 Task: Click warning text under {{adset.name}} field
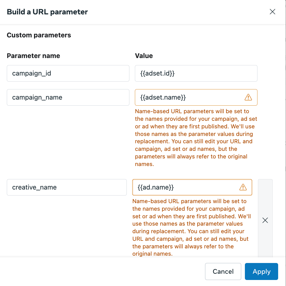coord(196,138)
